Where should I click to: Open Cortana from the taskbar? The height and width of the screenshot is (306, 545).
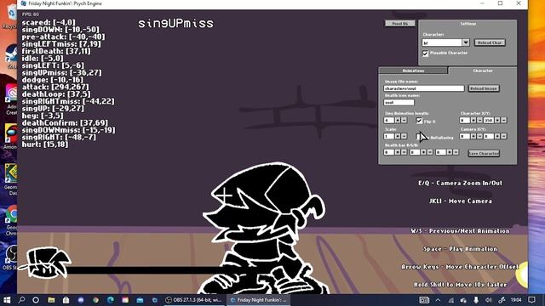pos(36,300)
